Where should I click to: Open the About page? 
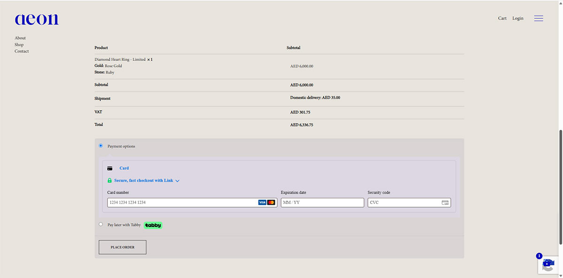click(20, 38)
